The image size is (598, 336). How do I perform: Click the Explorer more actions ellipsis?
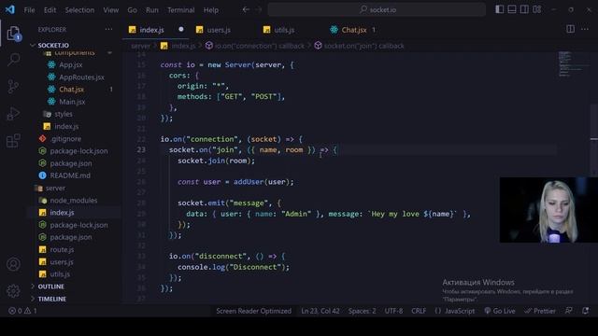(x=108, y=29)
